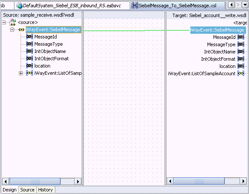Click the XYZ icon next to target location
The width and height of the screenshot is (249, 194).
click(x=241, y=66)
